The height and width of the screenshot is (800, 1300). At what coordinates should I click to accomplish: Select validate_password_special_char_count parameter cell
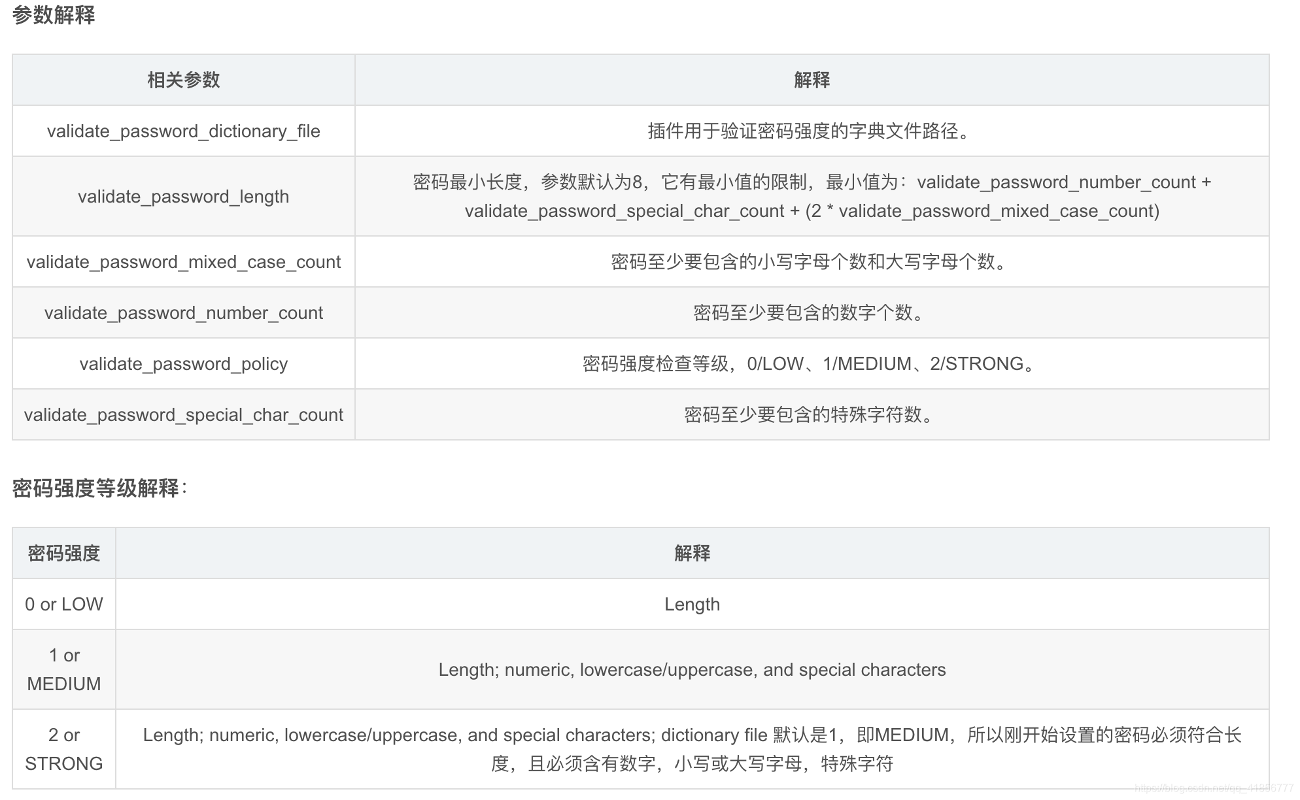click(x=184, y=414)
